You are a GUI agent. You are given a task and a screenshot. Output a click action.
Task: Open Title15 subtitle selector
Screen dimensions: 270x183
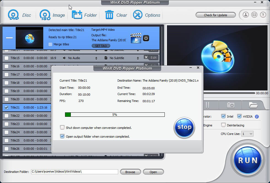coord(138,58)
